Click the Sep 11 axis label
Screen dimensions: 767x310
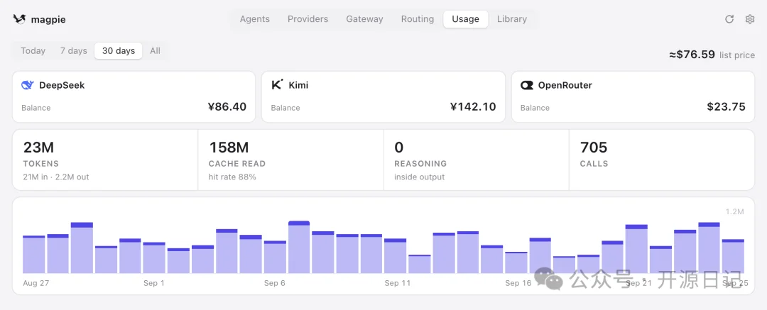tap(398, 283)
